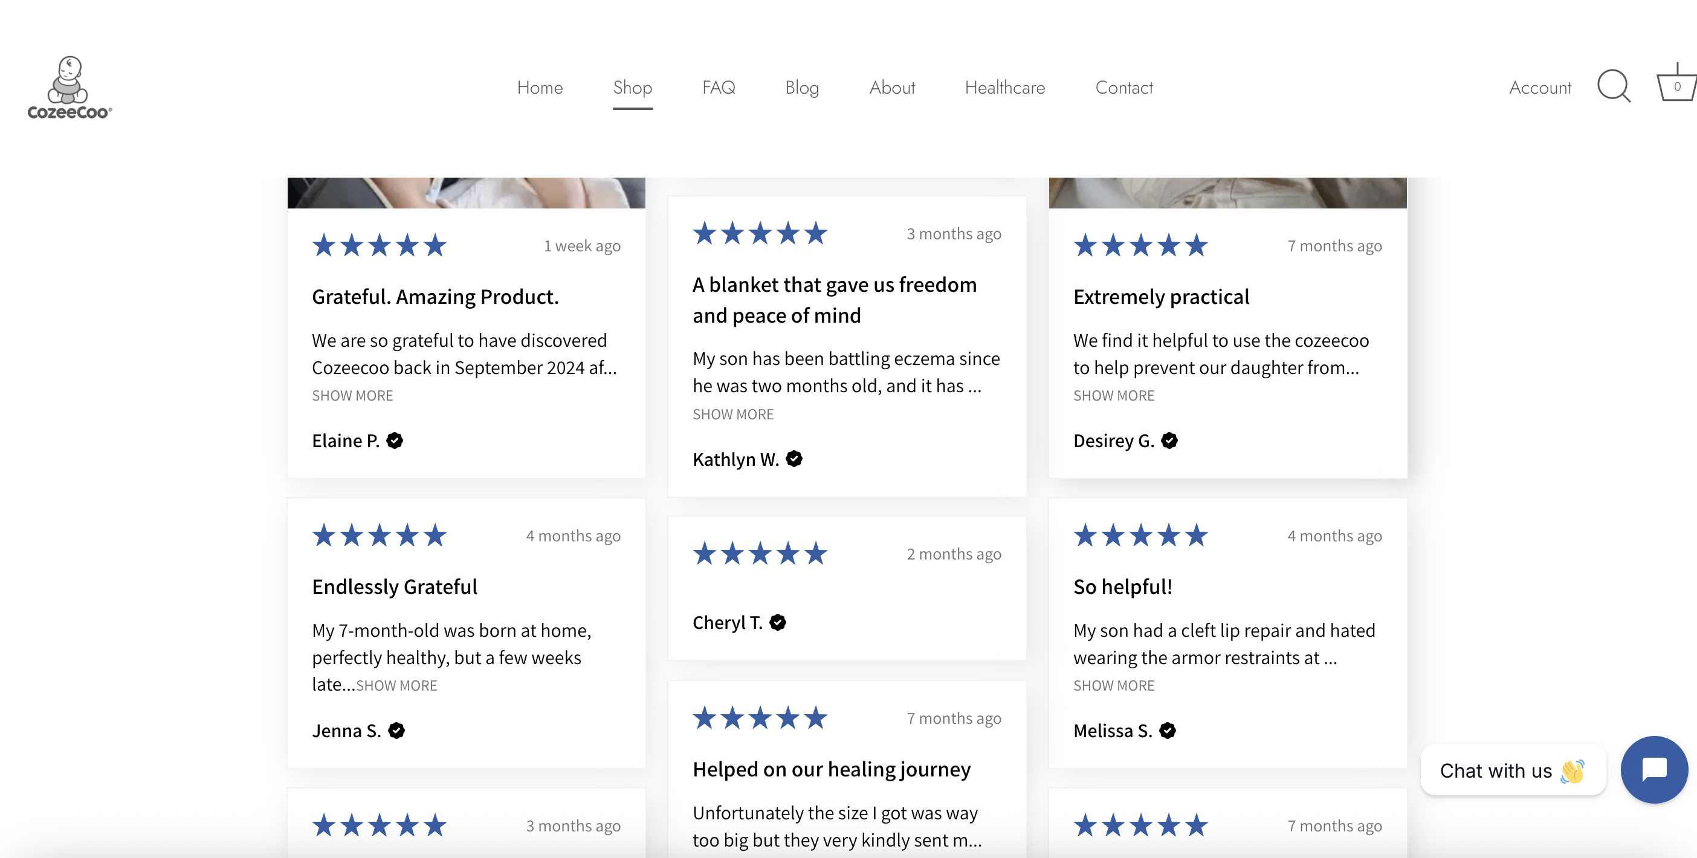Click verified badge next to Melissa S.
1697x858 pixels.
click(1168, 731)
